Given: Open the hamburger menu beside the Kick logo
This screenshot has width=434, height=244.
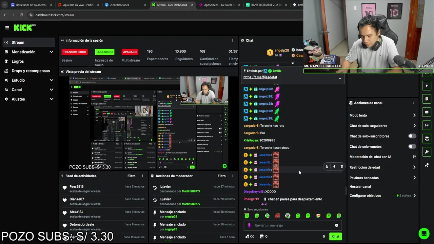Looking at the screenshot, I should click(7, 28).
